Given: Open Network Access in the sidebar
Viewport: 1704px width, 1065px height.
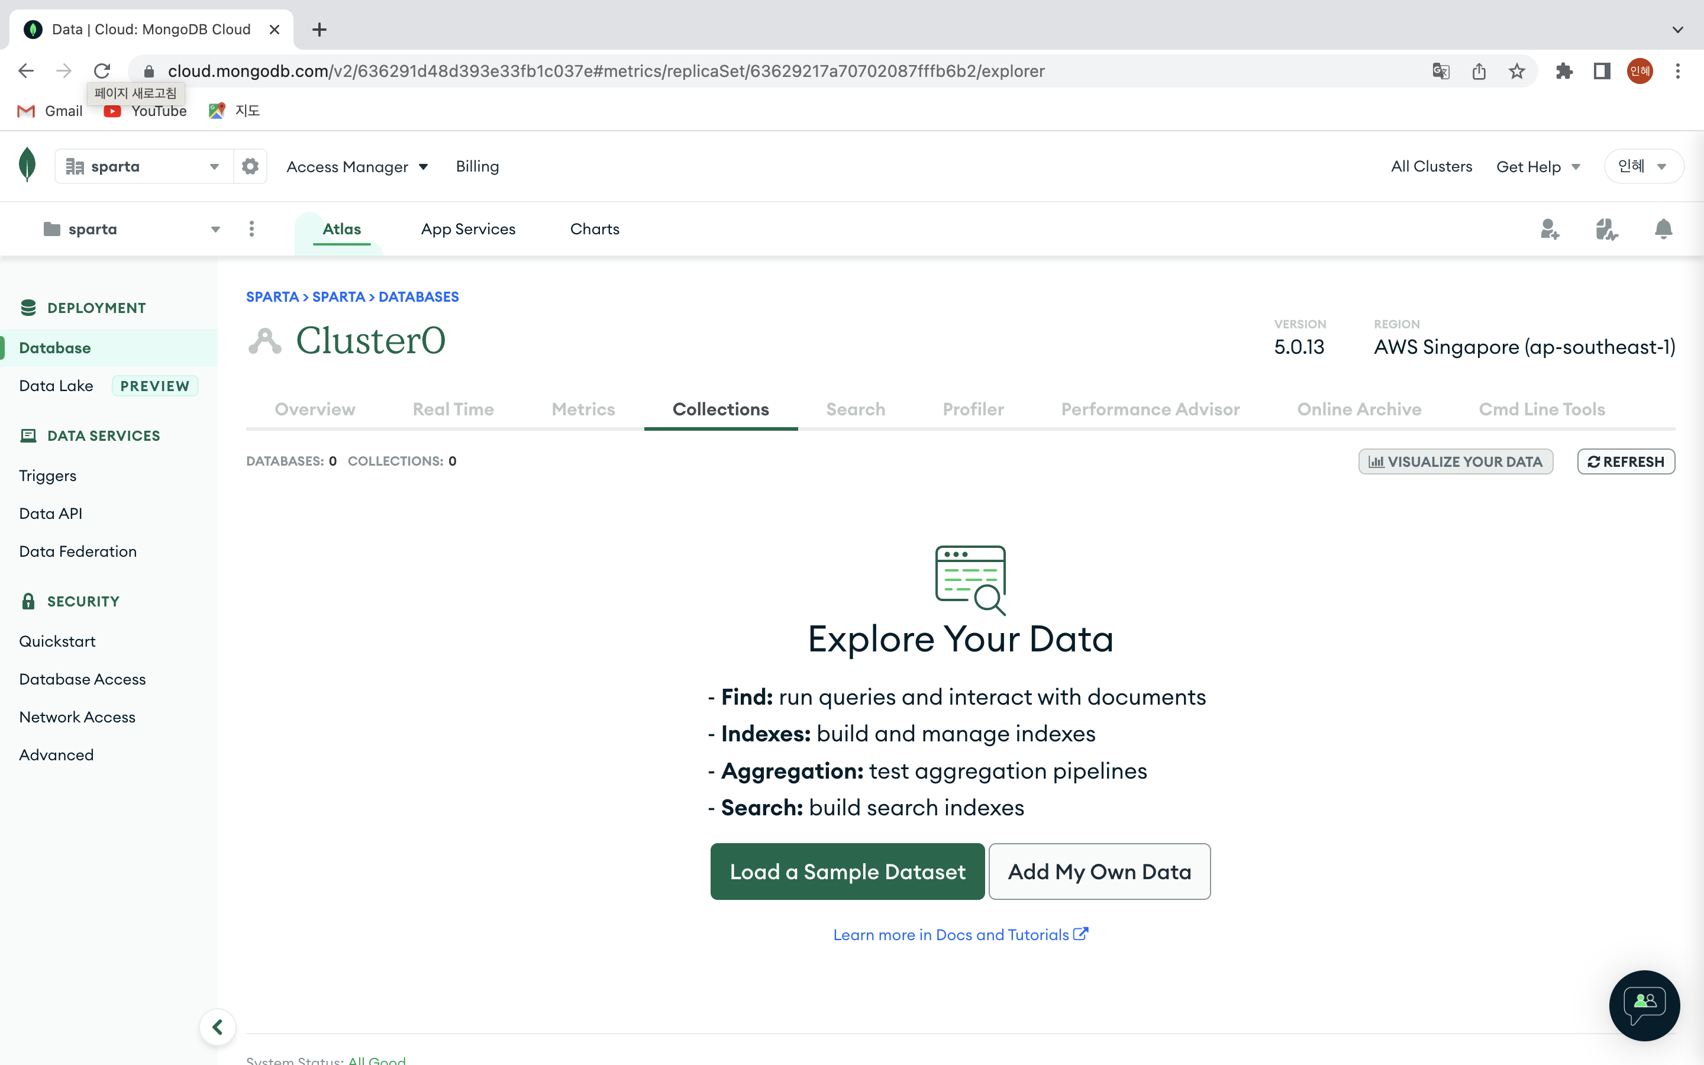Looking at the screenshot, I should [78, 717].
